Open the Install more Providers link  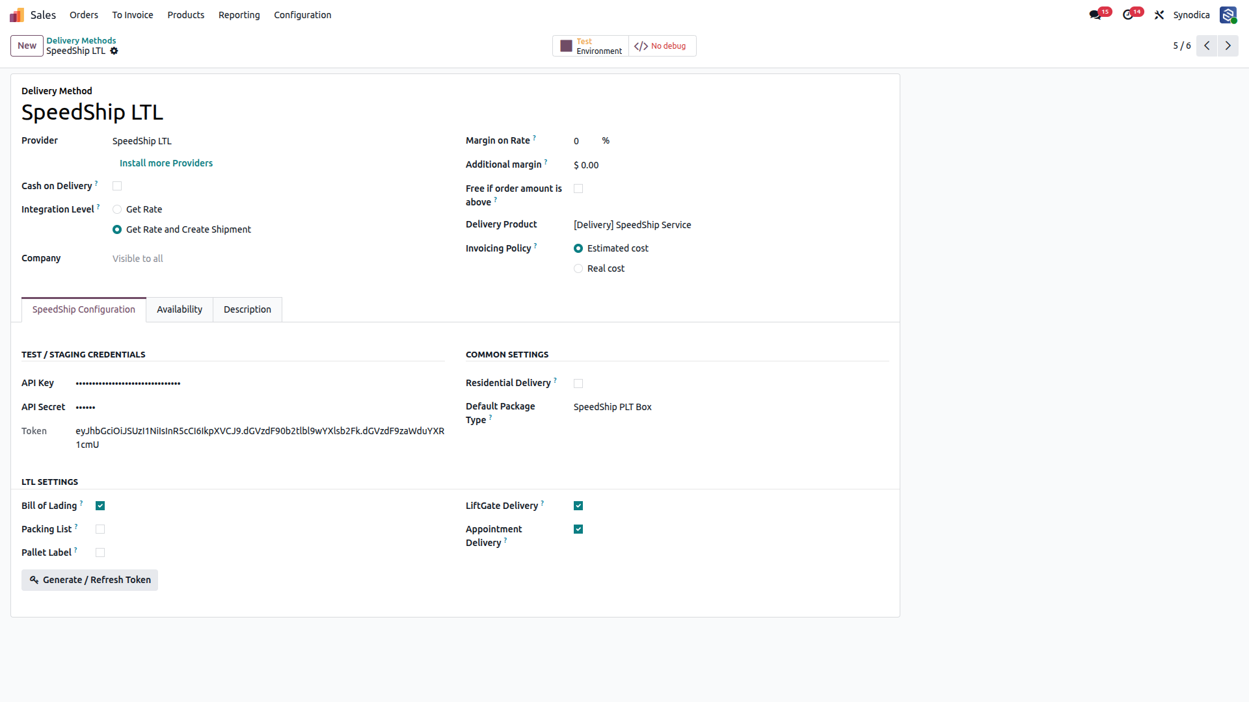[x=166, y=163]
